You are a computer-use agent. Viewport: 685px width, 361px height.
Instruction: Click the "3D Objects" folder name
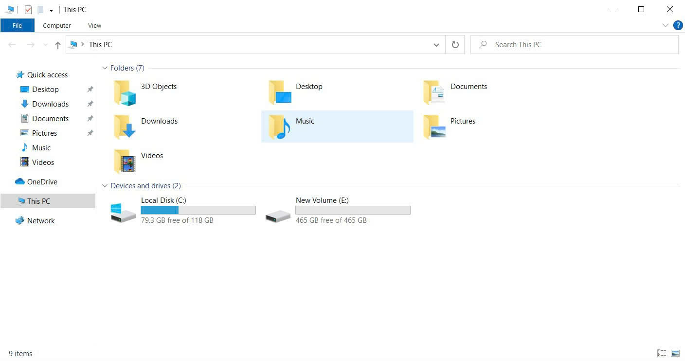pos(159,87)
